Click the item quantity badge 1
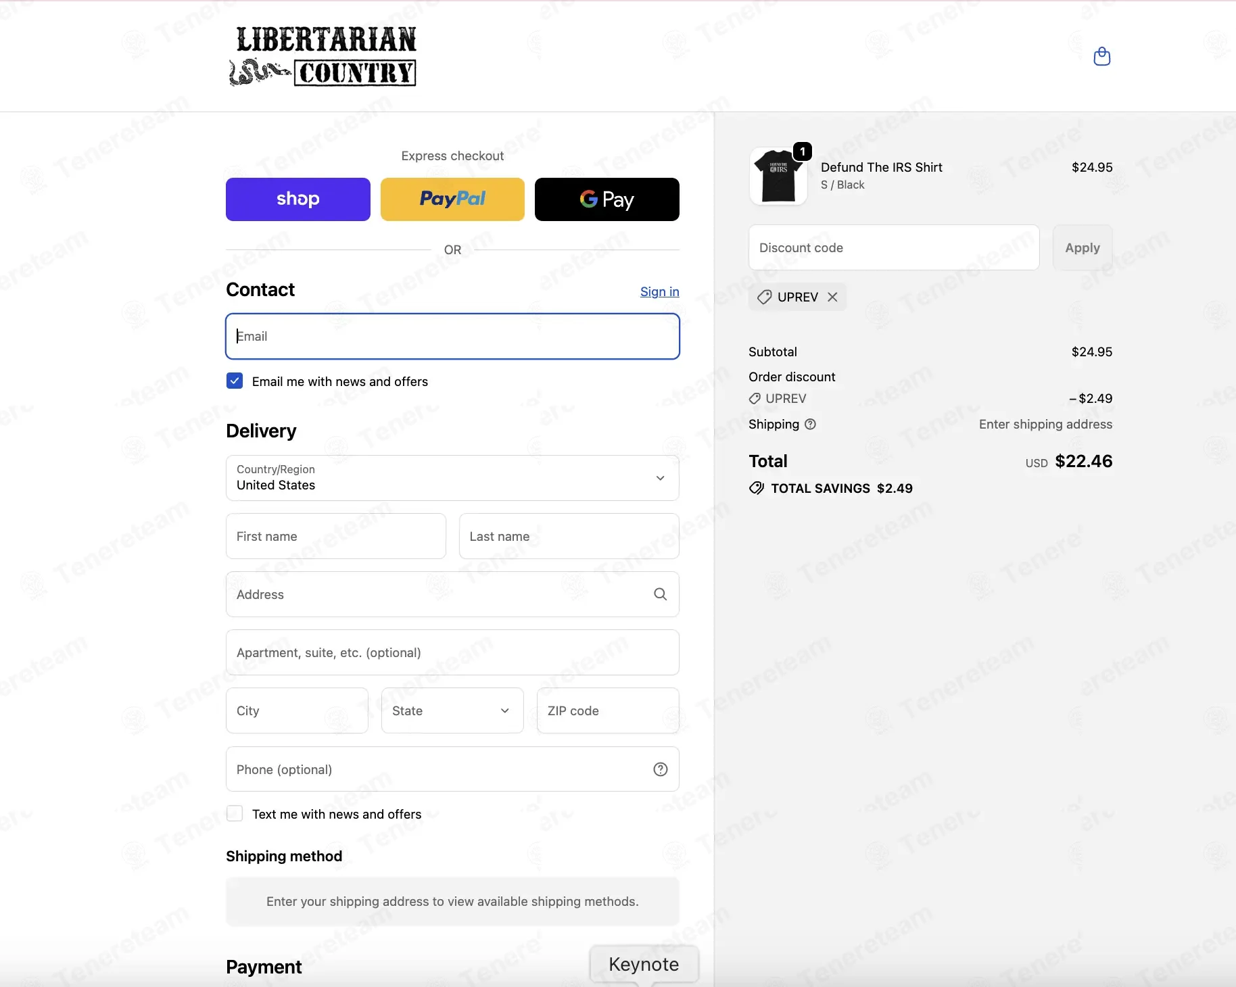1236x987 pixels. pyautogui.click(x=803, y=151)
